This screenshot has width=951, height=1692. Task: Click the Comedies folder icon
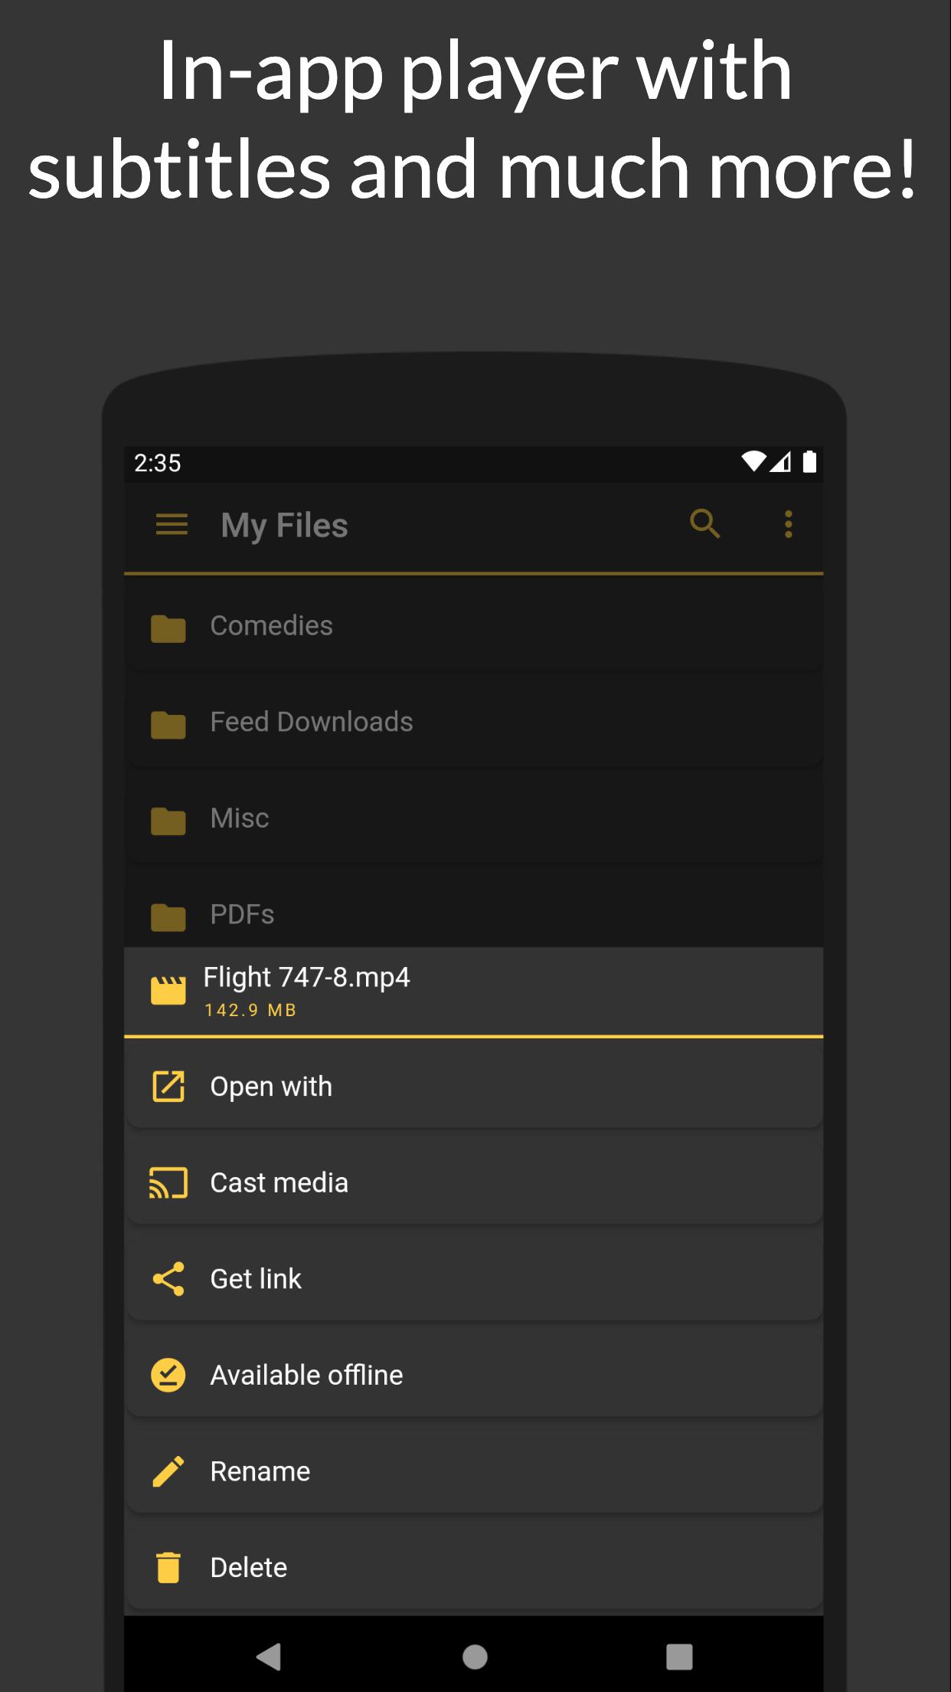(168, 628)
